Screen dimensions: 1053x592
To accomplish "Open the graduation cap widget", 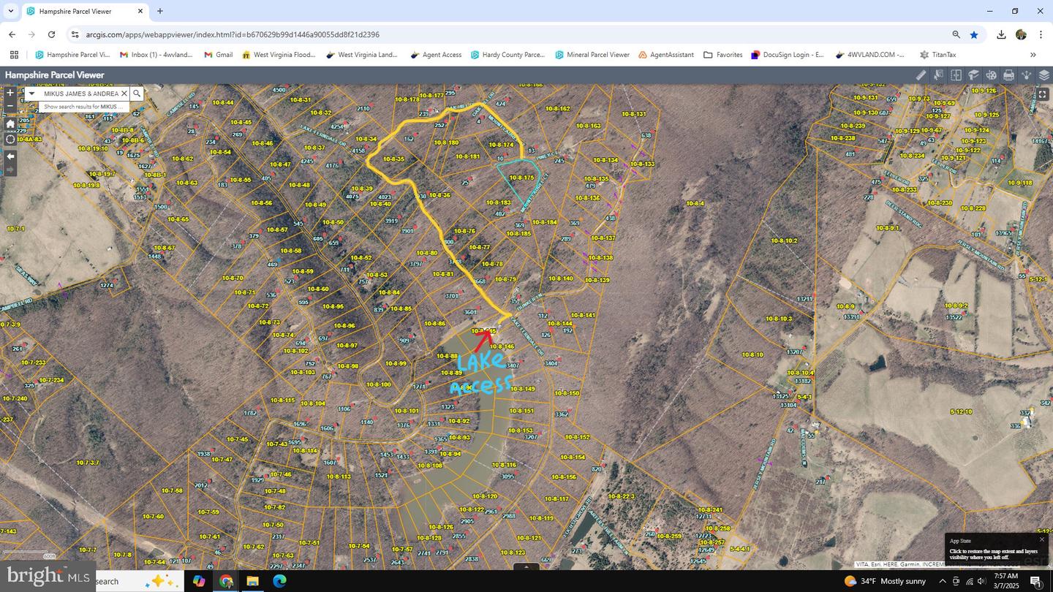I will click(973, 75).
